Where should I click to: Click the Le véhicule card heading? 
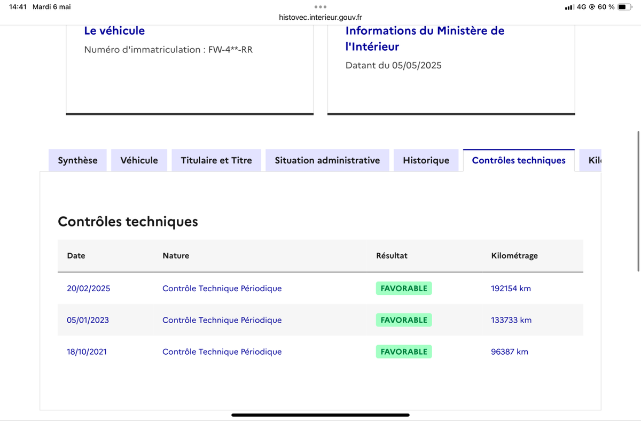click(114, 30)
